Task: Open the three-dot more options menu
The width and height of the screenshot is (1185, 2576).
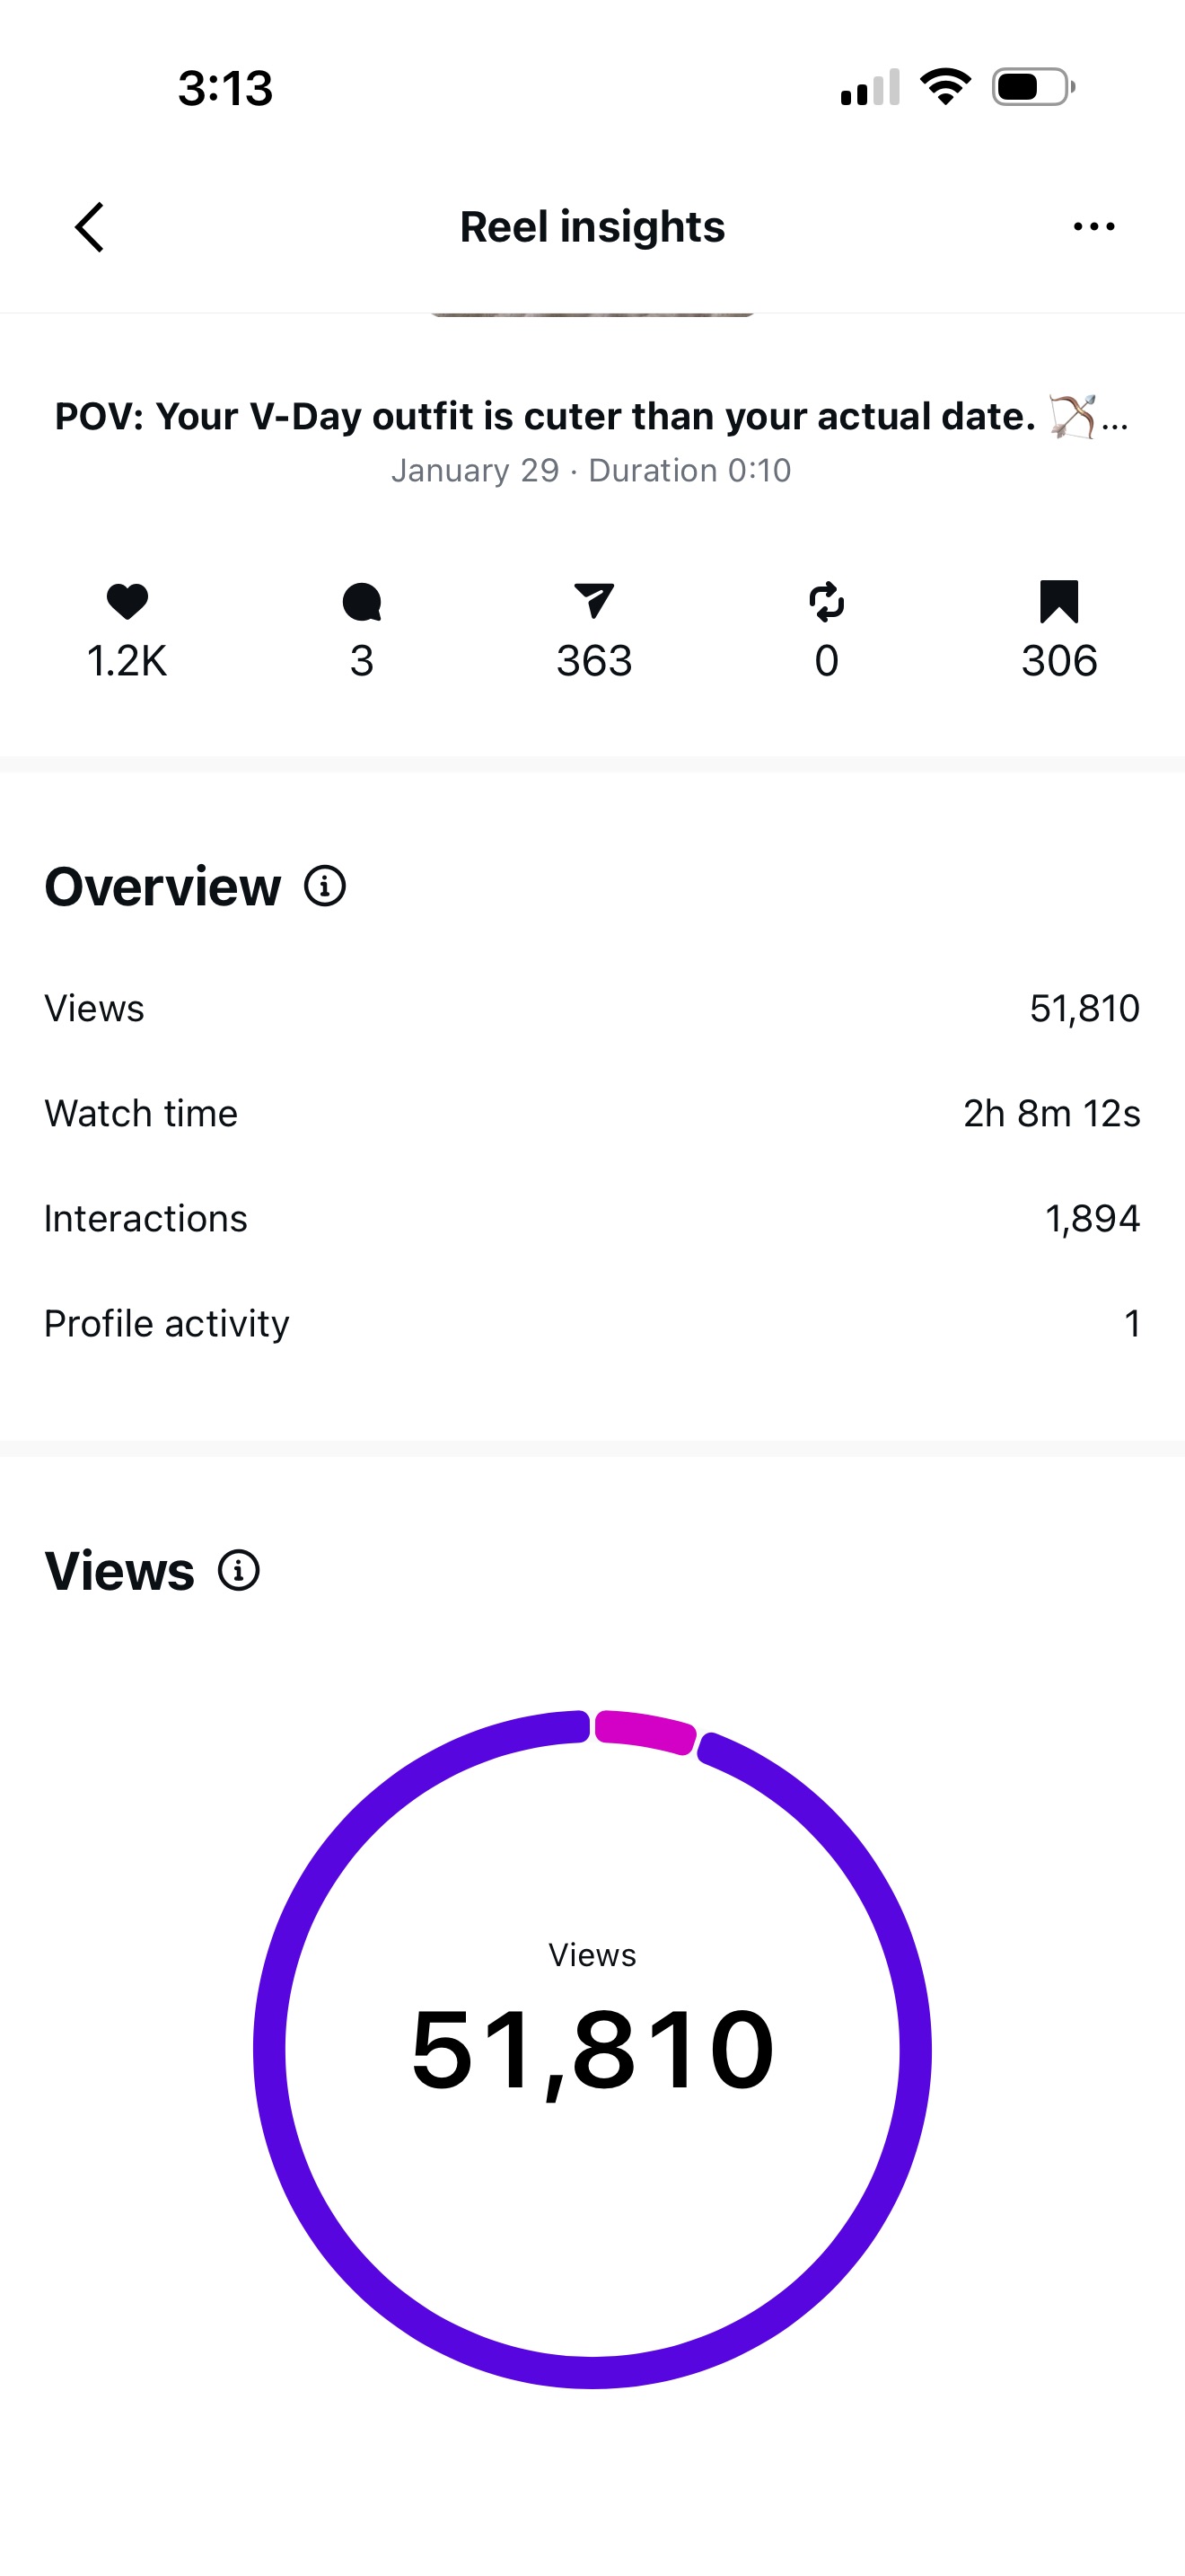Action: pyautogui.click(x=1093, y=227)
